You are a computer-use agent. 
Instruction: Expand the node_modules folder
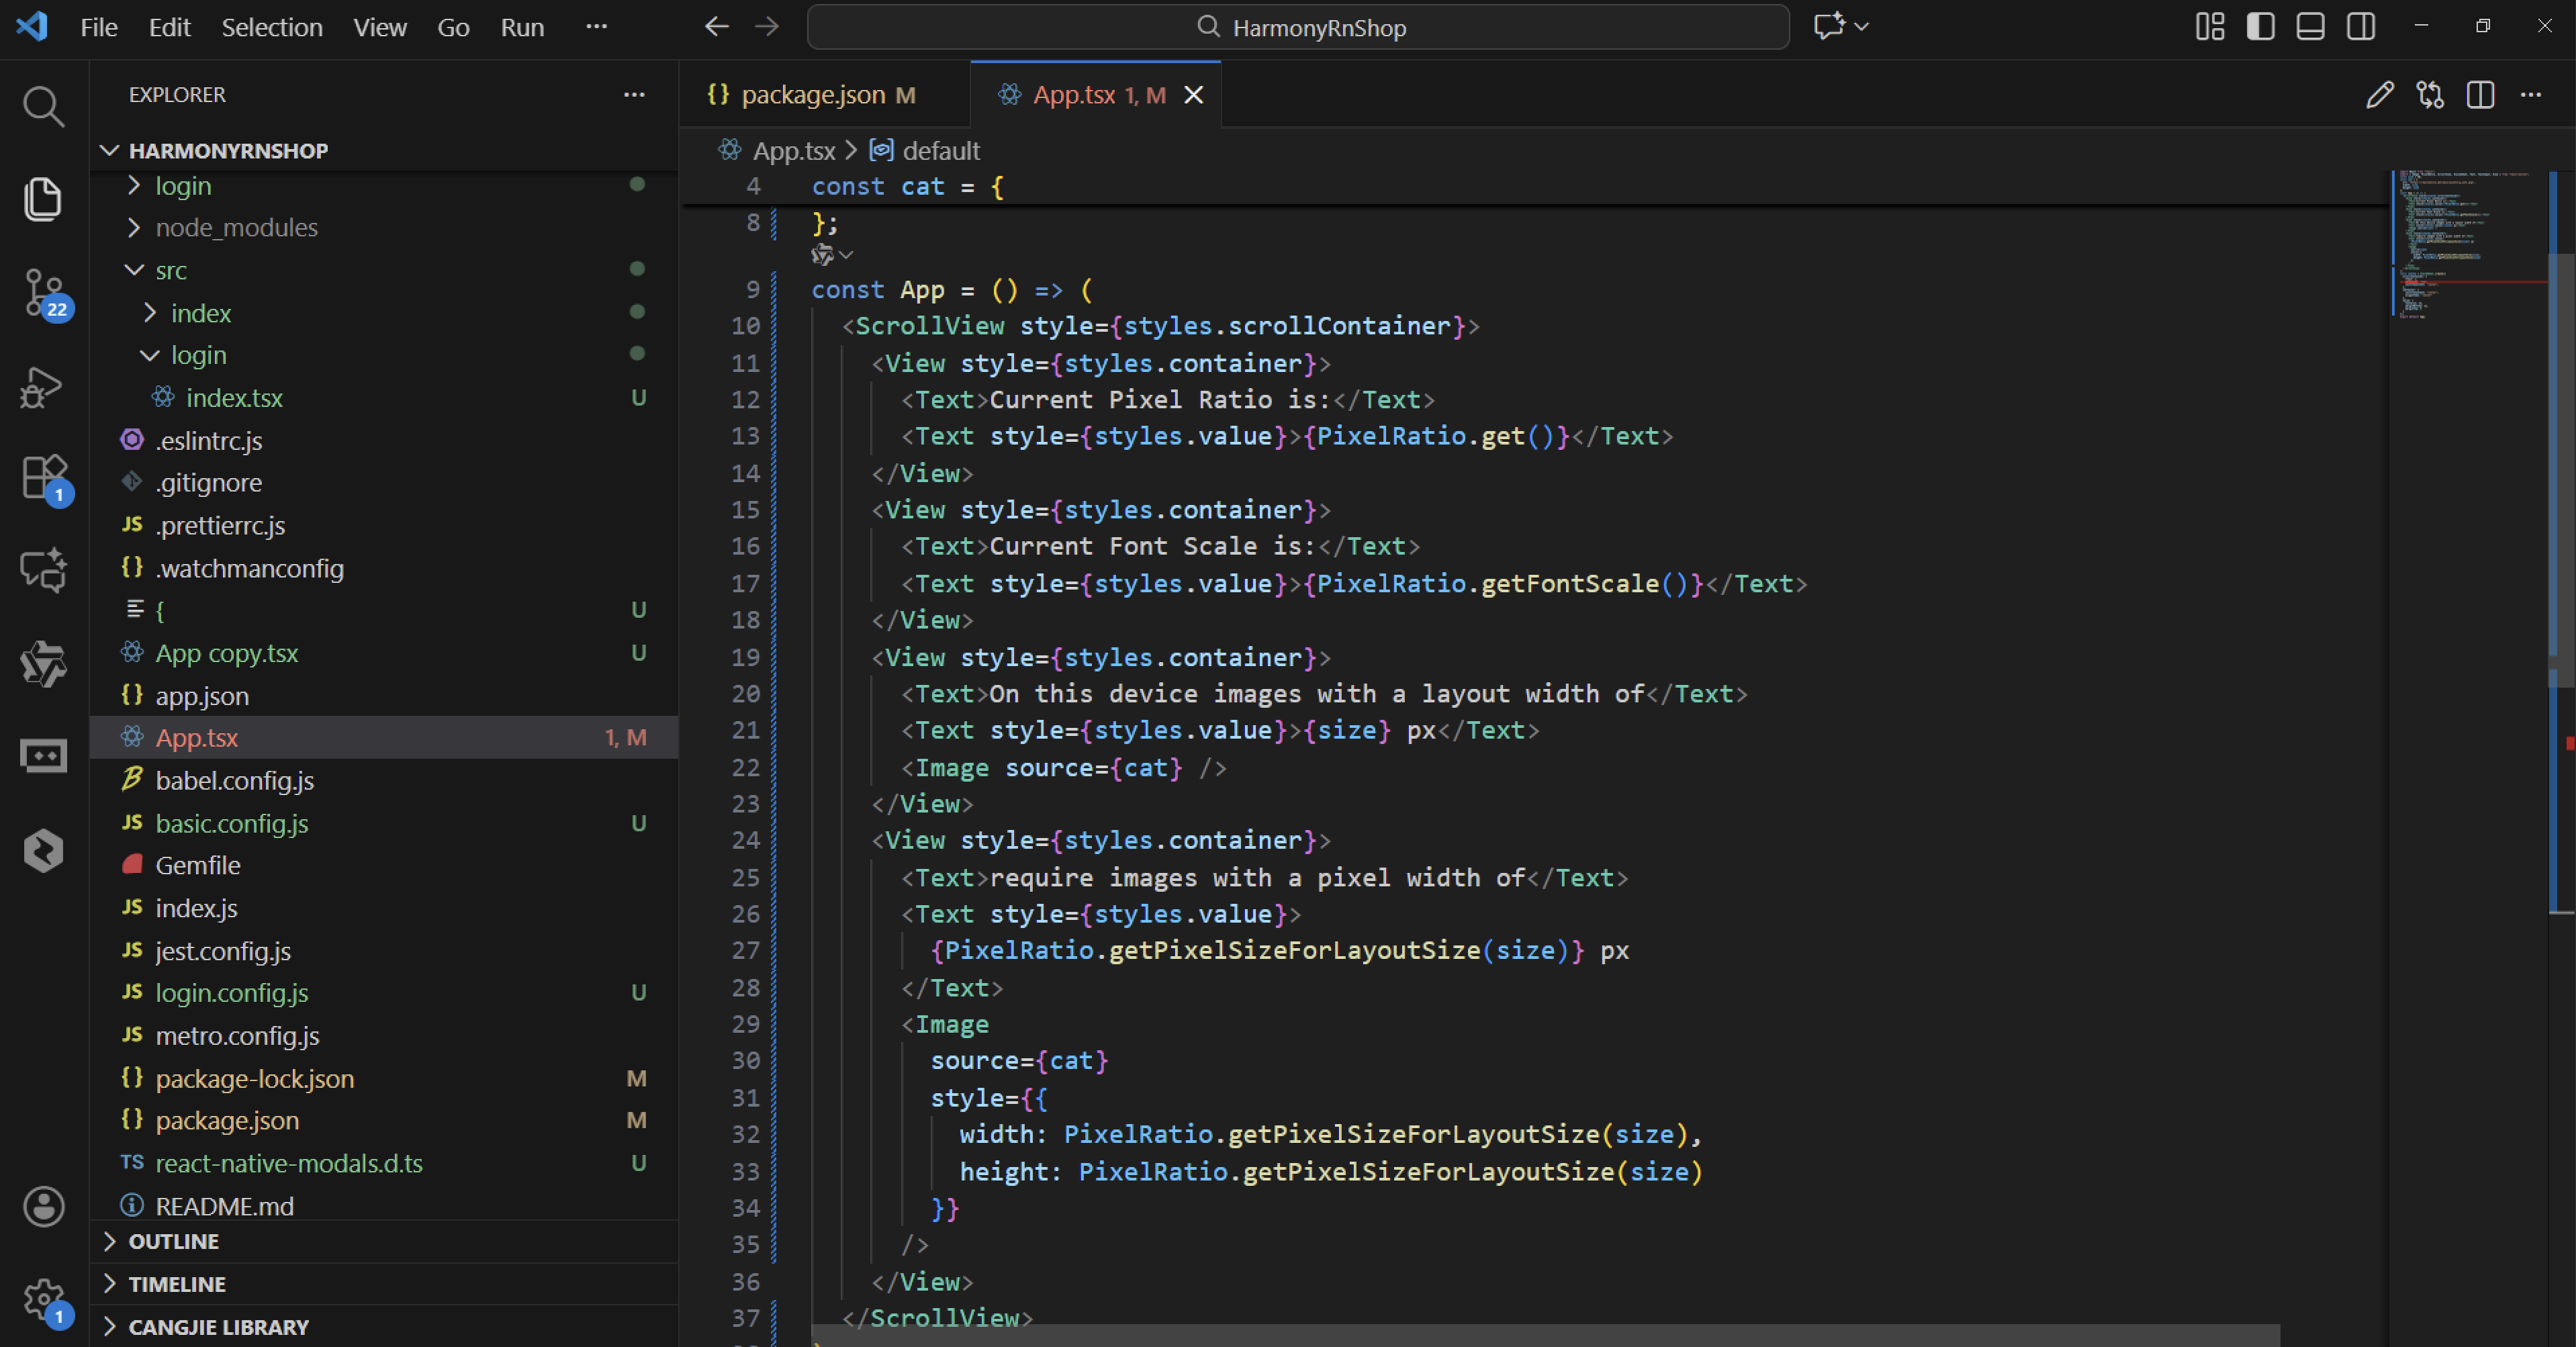236,228
